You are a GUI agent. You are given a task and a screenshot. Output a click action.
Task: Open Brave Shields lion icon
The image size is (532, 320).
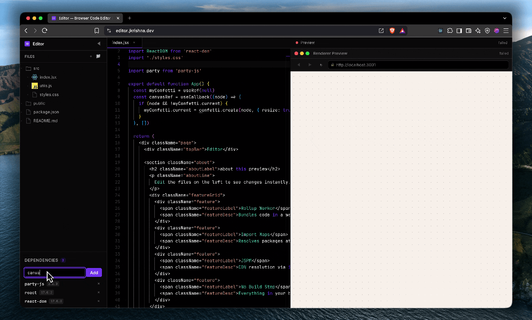(x=392, y=31)
